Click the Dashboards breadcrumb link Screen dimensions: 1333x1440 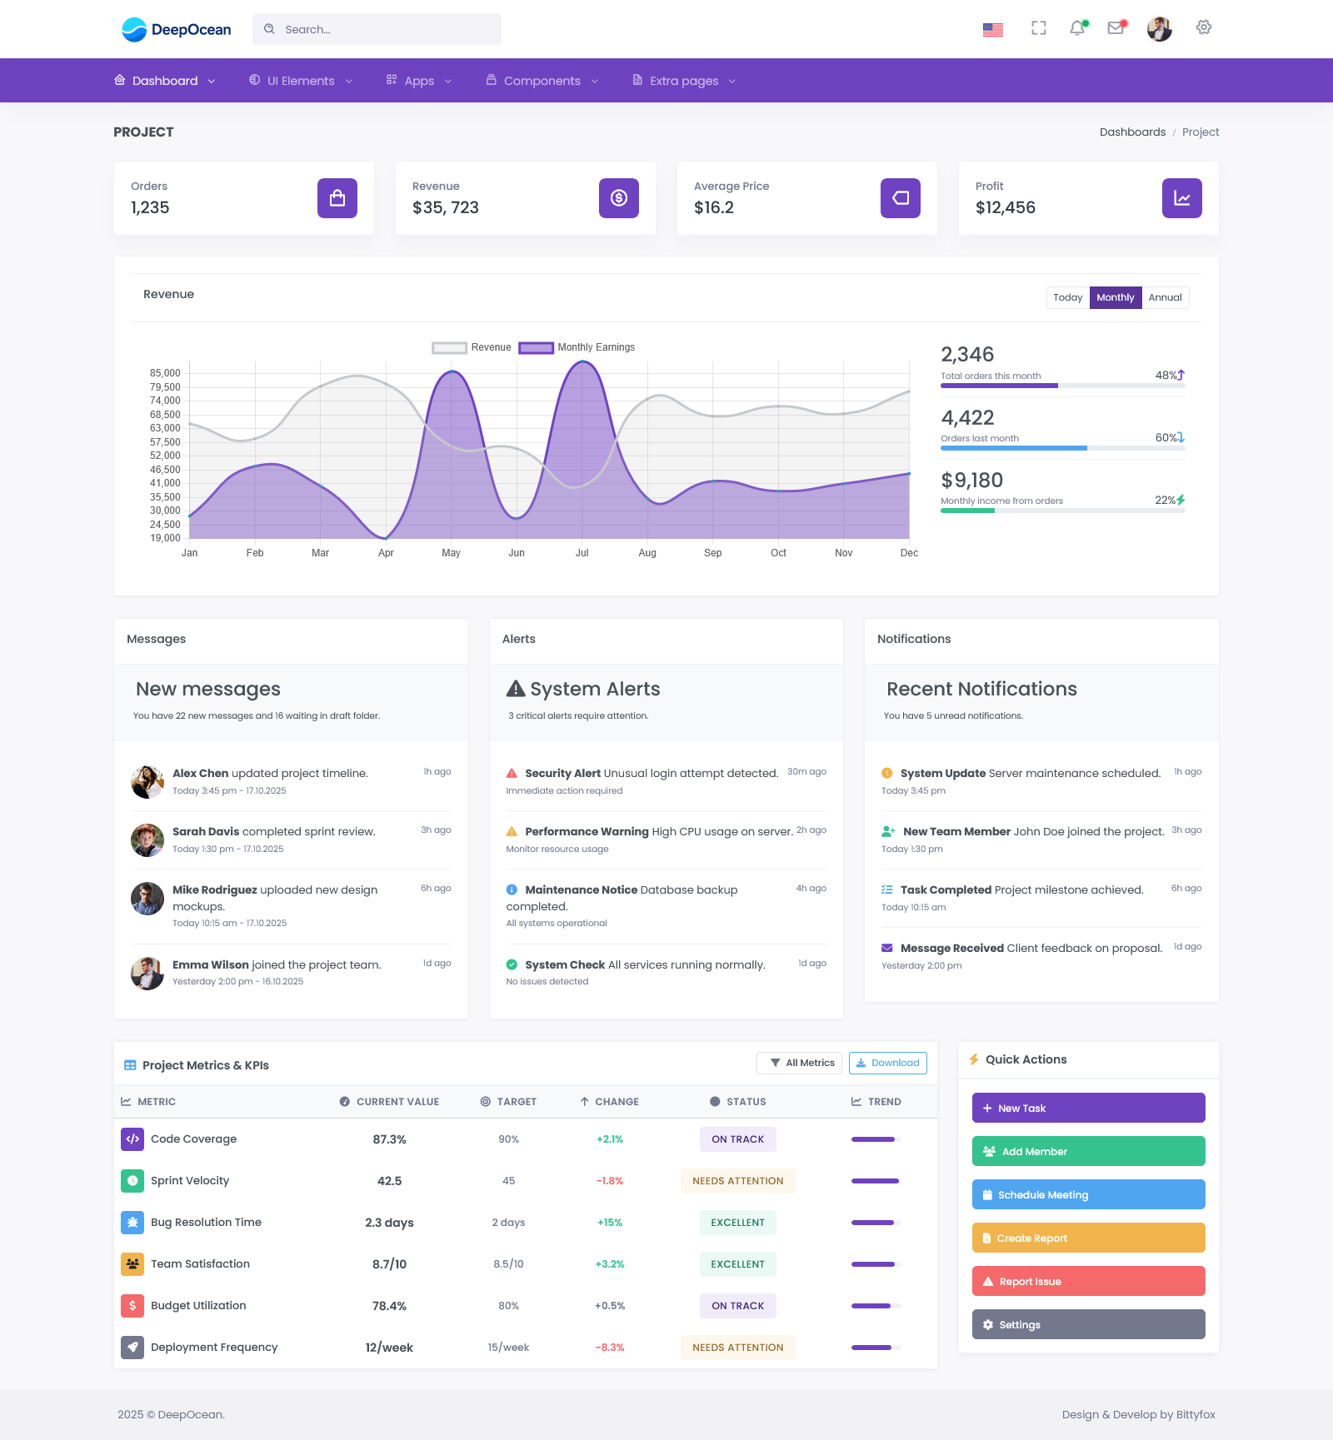coord(1132,132)
